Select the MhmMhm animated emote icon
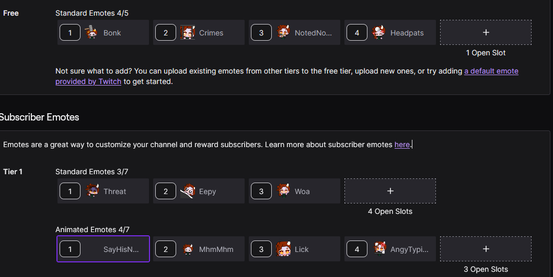 188,249
